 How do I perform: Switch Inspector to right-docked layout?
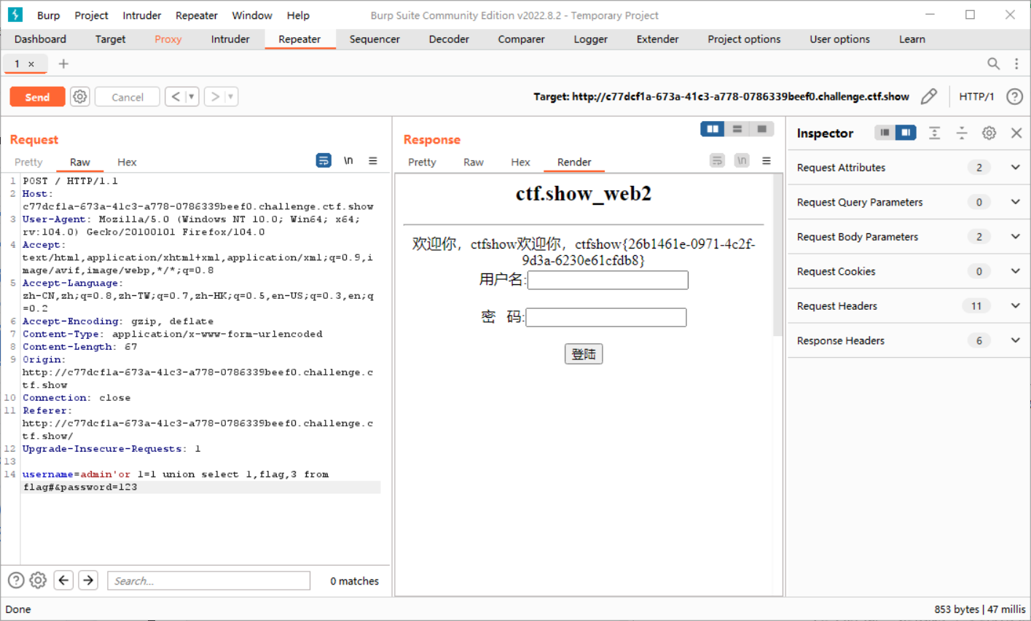906,133
